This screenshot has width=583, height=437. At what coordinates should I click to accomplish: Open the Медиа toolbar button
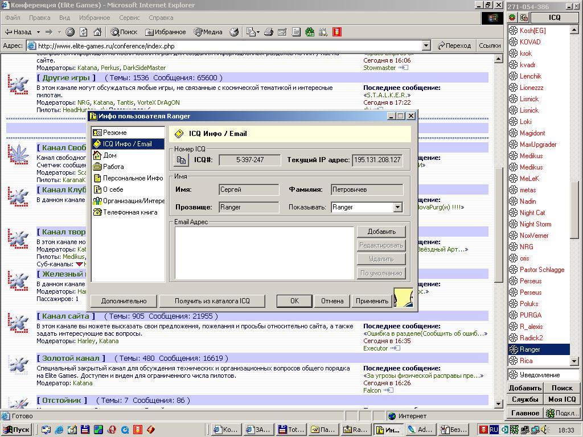pyautogui.click(x=208, y=32)
